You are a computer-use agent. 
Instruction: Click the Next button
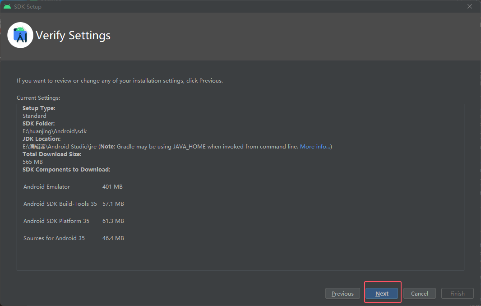tap(382, 293)
